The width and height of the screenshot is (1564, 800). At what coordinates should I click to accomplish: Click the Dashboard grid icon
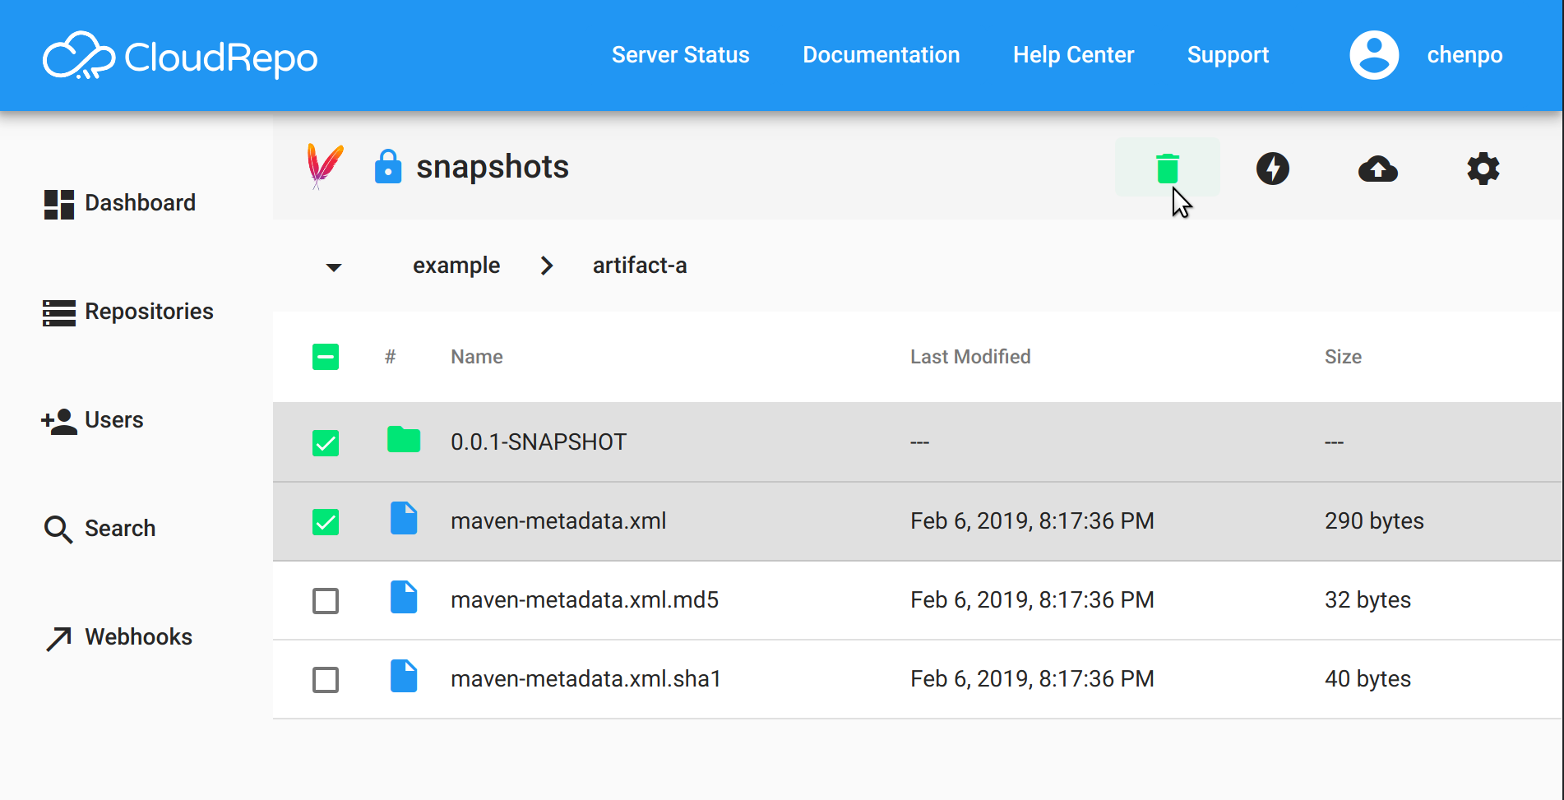coord(59,204)
